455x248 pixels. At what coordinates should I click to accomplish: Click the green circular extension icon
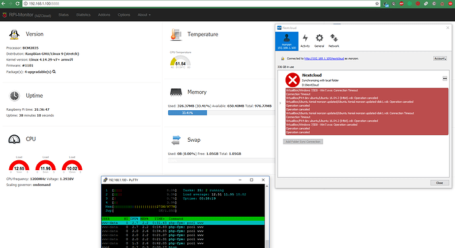point(409,3)
